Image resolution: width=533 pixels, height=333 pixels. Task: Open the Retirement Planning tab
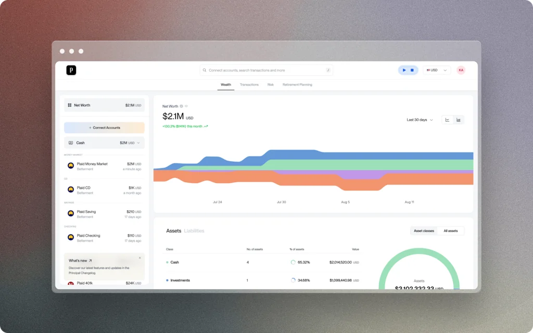pos(297,85)
